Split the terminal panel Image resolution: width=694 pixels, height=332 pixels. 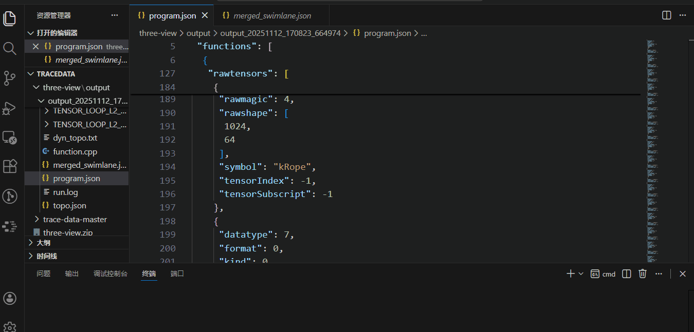(626, 274)
